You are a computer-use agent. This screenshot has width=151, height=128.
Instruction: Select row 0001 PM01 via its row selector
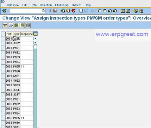3,48
